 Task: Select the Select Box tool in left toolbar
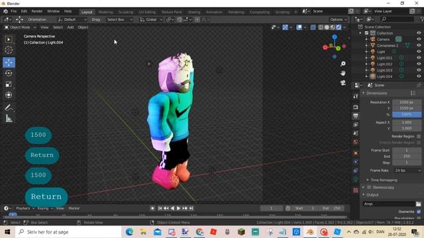pos(9,40)
